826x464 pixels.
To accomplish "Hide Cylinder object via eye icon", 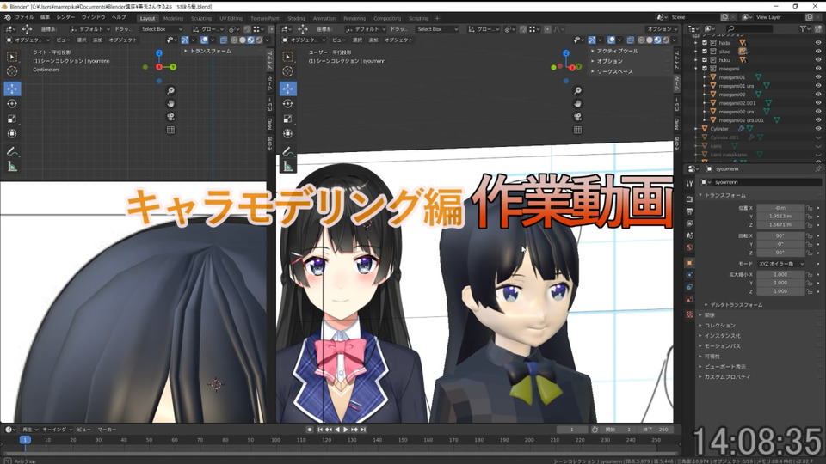I will pos(818,129).
